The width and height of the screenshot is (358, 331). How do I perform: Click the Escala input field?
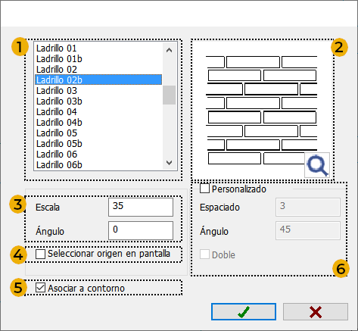141,207
